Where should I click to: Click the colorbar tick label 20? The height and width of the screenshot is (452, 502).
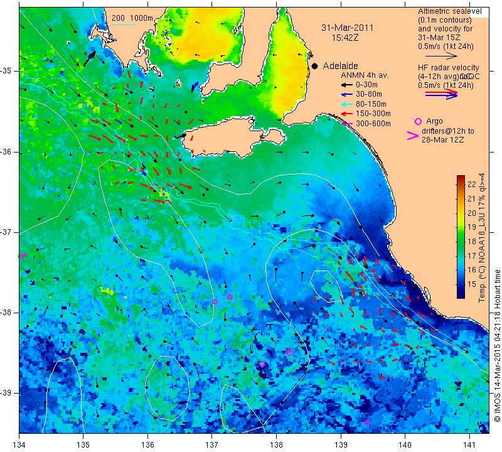click(471, 213)
